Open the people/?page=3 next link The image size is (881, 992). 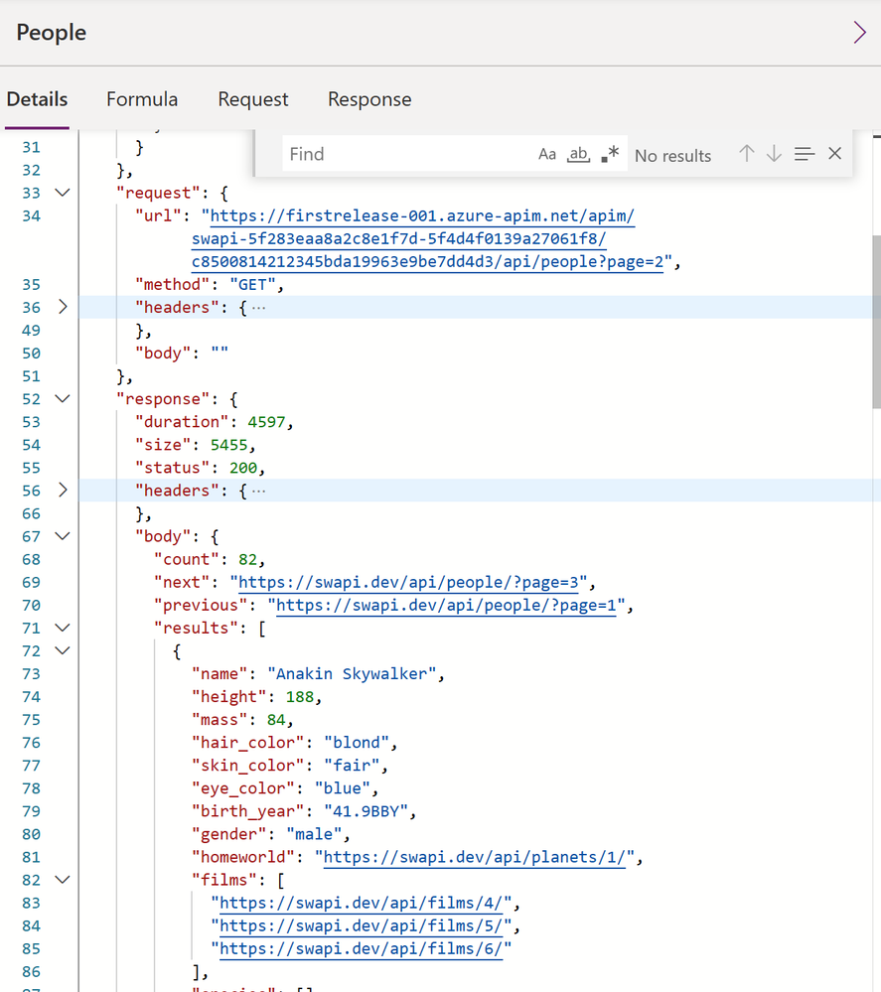pos(409,582)
